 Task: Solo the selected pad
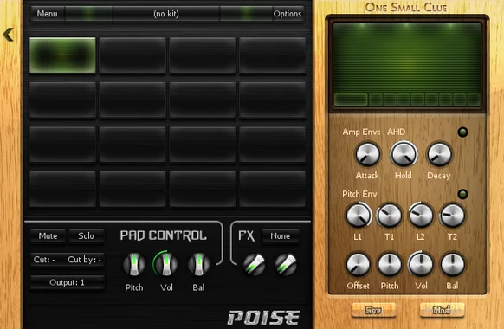(x=86, y=235)
